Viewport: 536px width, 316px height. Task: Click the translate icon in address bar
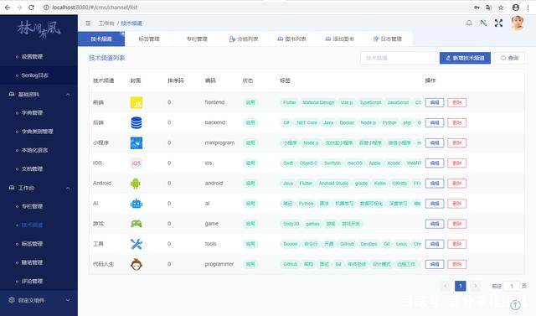489,8
